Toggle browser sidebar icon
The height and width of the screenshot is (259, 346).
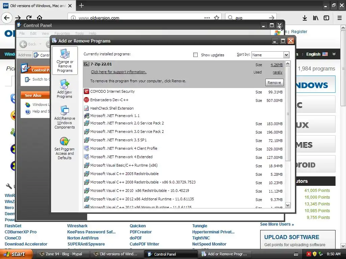pos(326,18)
